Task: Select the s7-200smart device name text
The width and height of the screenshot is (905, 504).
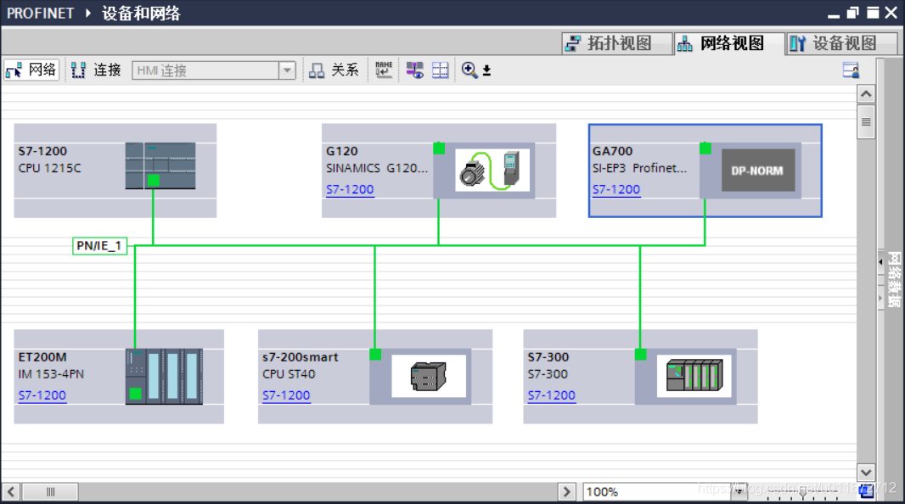Action: click(301, 357)
